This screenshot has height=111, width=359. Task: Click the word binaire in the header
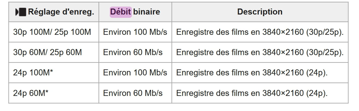click(x=147, y=12)
